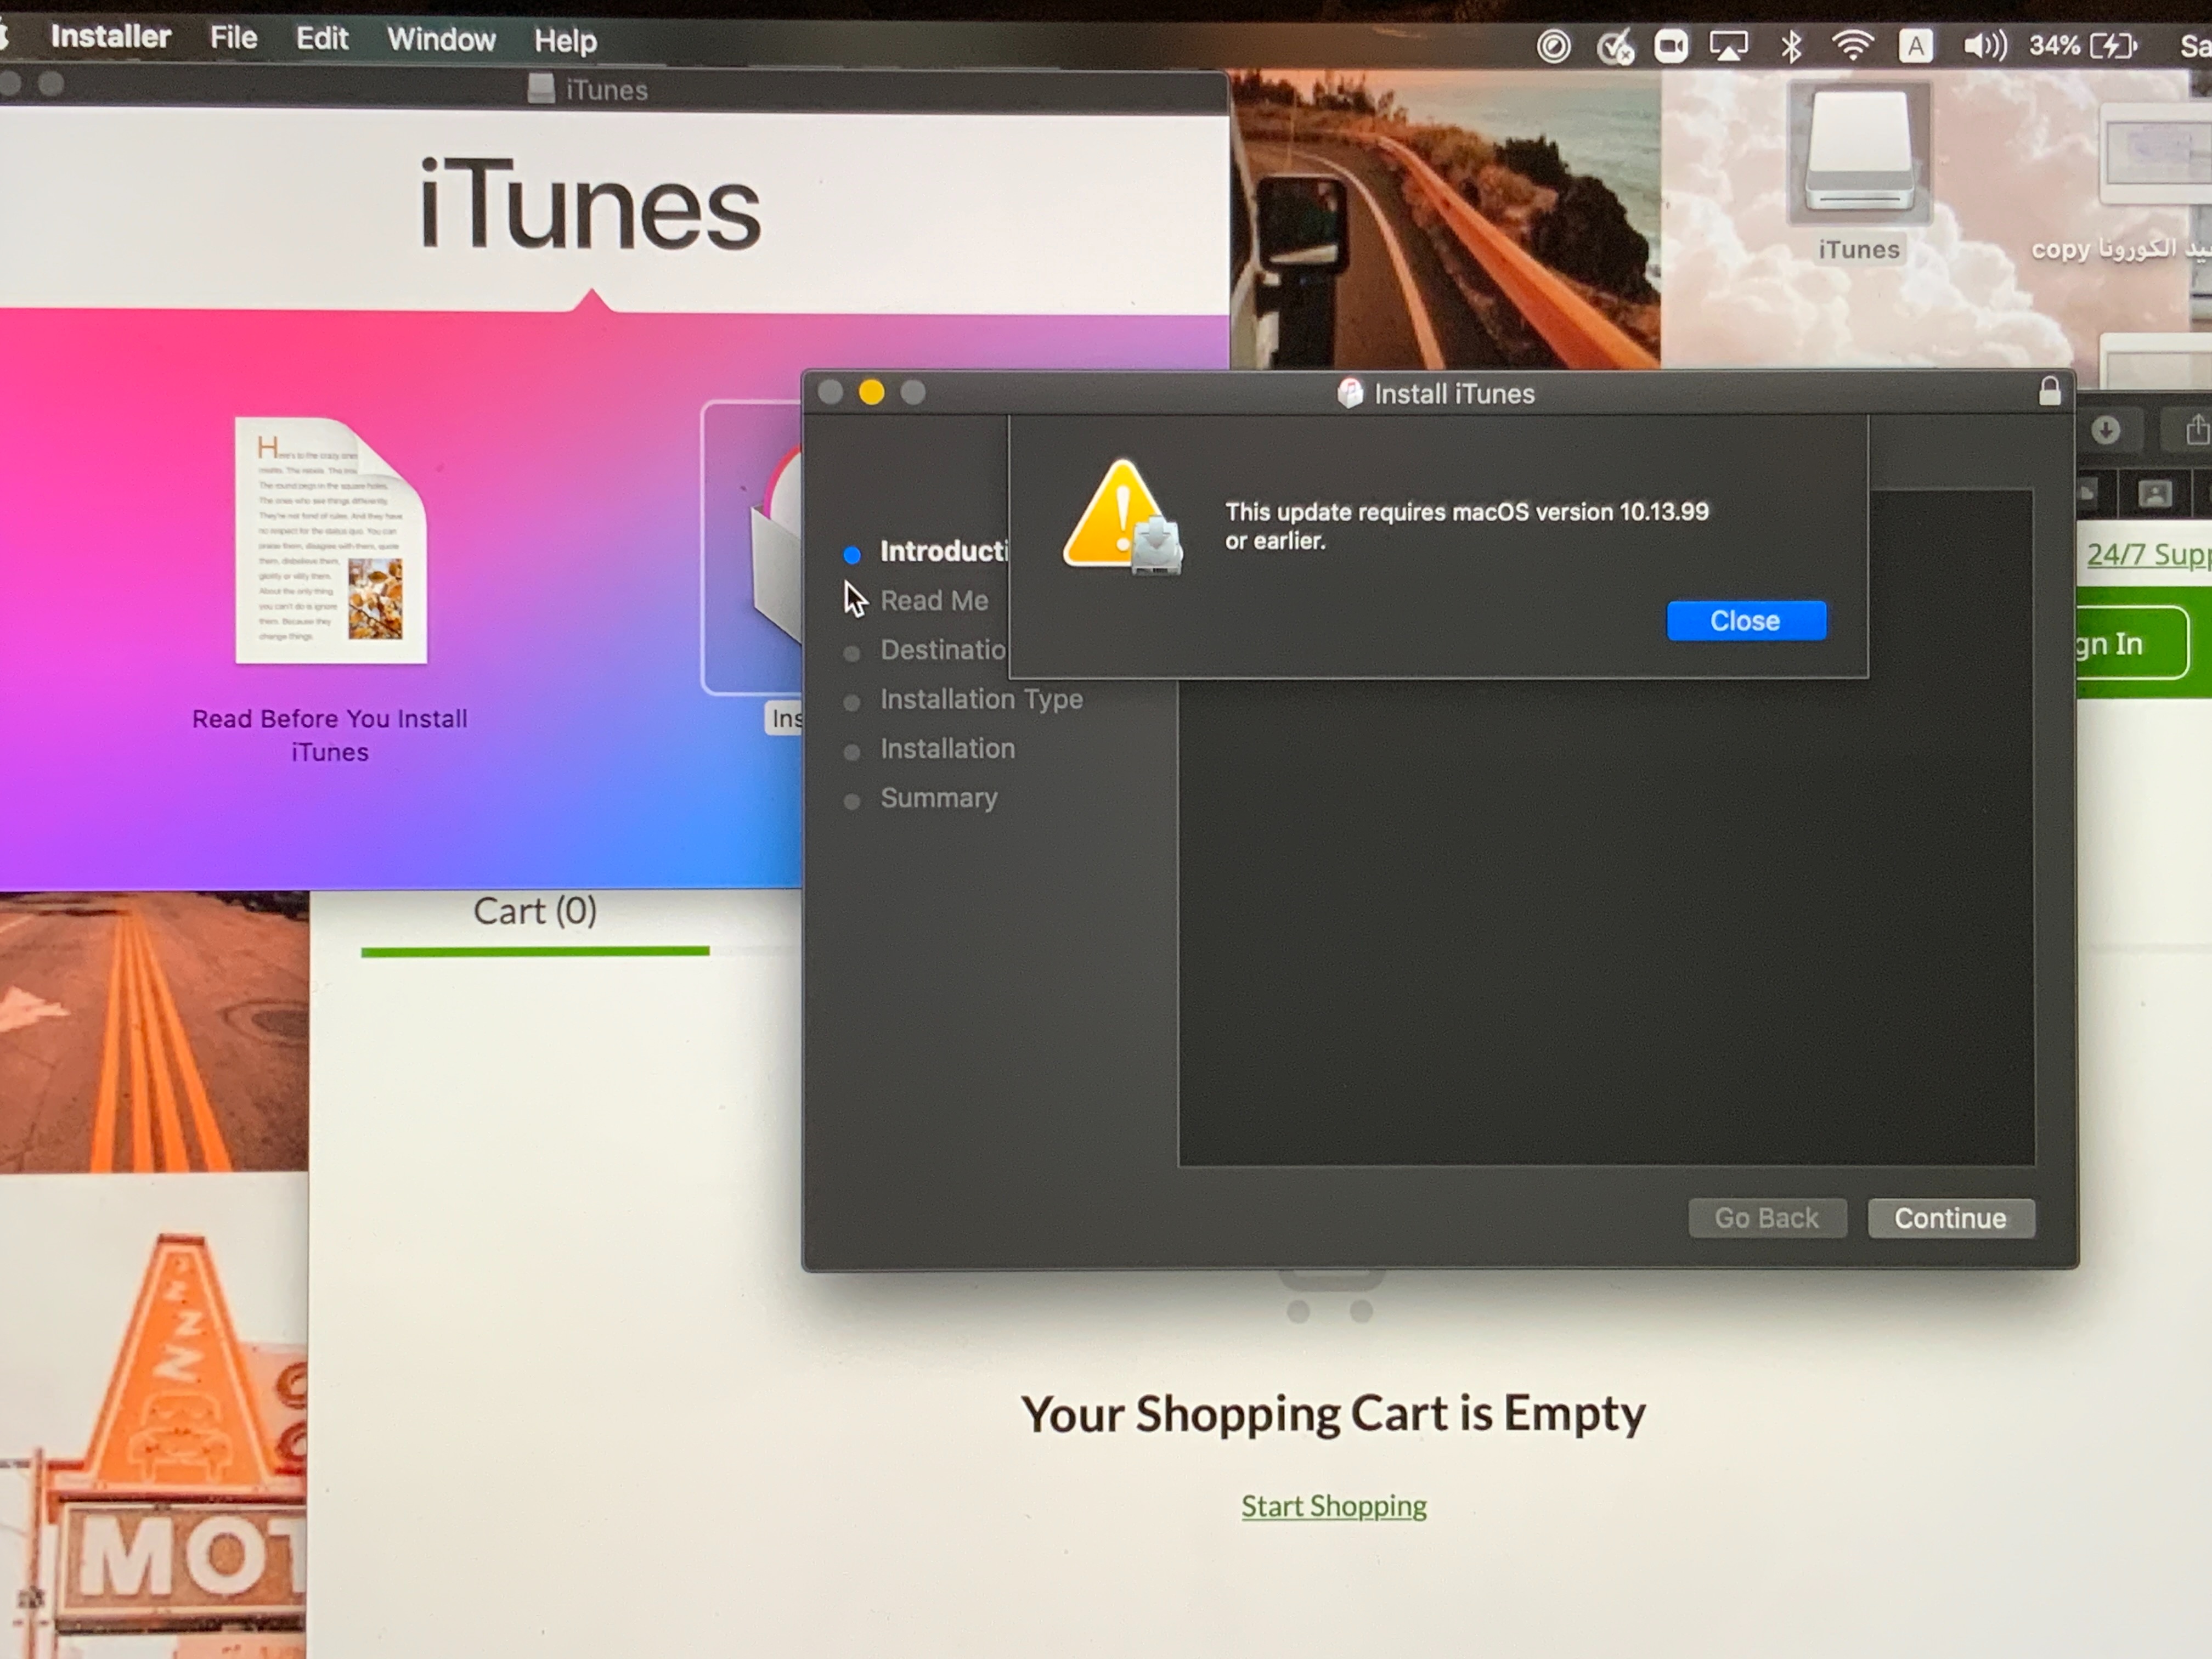2212x1659 pixels.
Task: Select the Cart (0) tab
Action: (x=535, y=911)
